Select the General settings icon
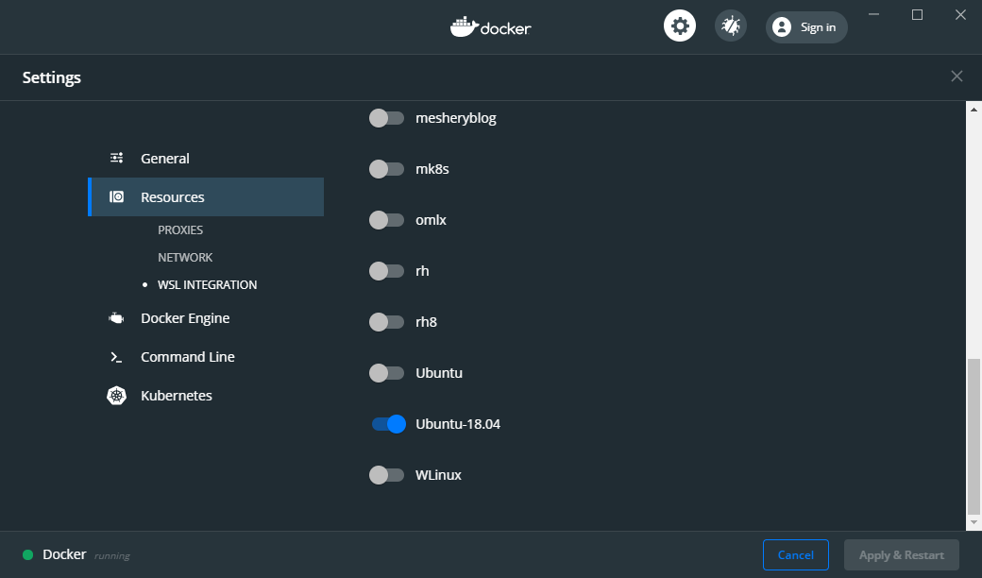This screenshot has width=982, height=578. coord(116,158)
